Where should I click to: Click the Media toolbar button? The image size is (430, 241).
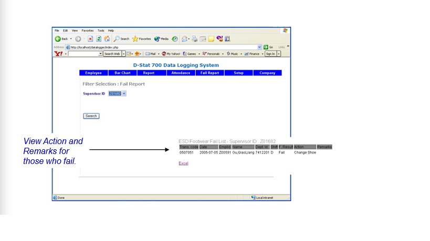[162, 39]
